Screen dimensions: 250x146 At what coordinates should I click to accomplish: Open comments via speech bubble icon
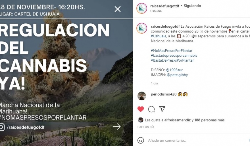[151, 109]
